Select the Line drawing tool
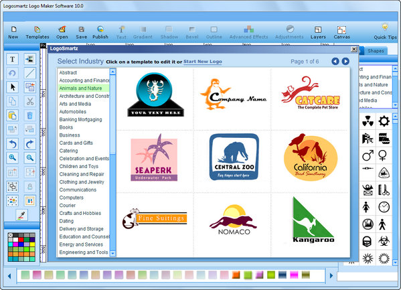401x290 pixels. (30, 73)
